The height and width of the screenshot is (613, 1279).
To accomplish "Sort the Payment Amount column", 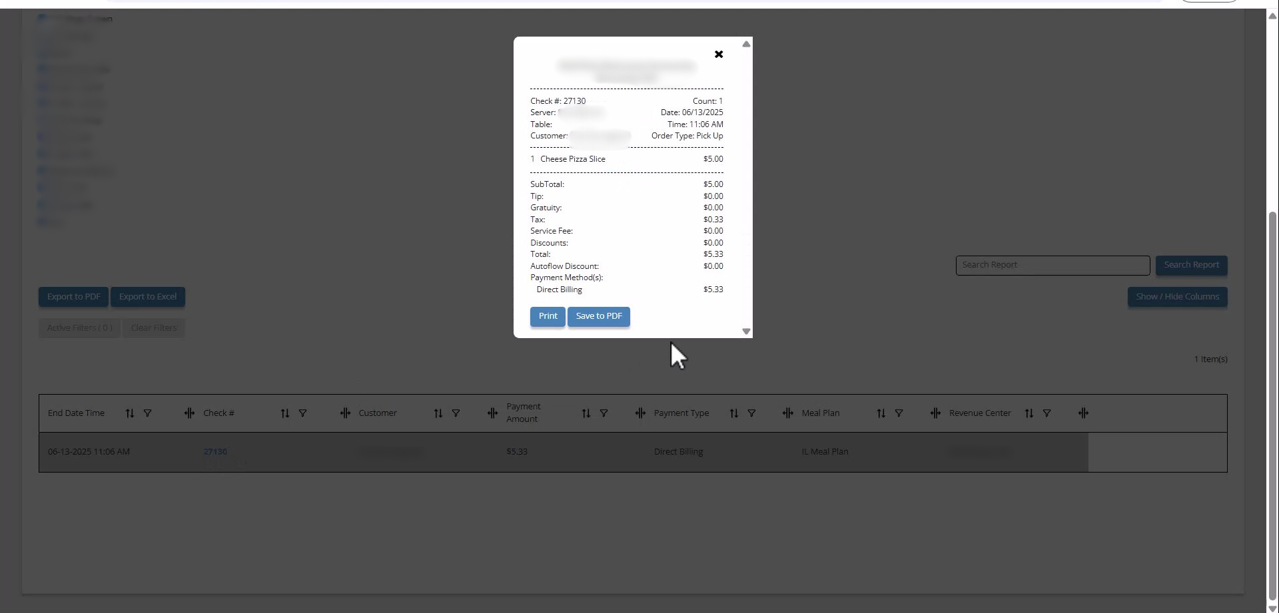I will 586,413.
